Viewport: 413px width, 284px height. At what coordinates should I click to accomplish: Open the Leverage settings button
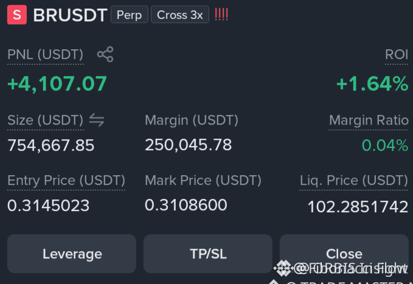[72, 254]
